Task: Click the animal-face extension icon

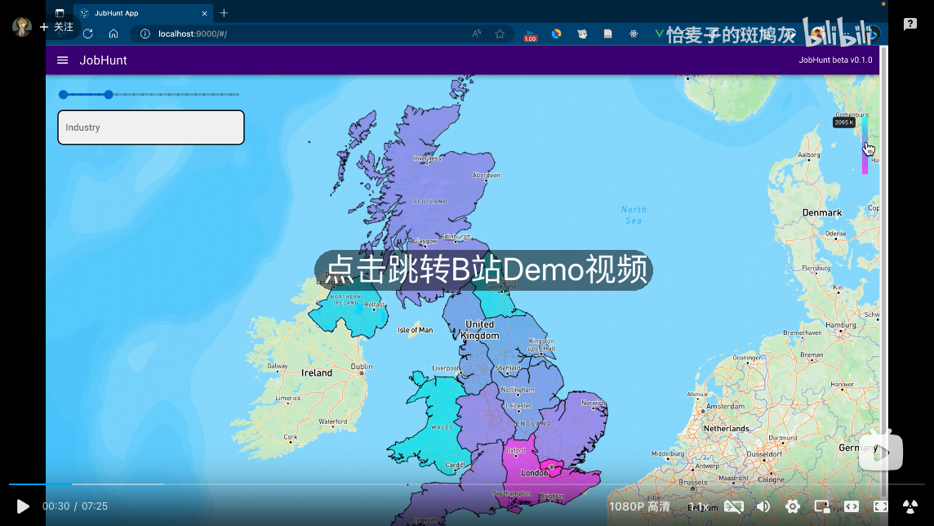Action: (582, 34)
